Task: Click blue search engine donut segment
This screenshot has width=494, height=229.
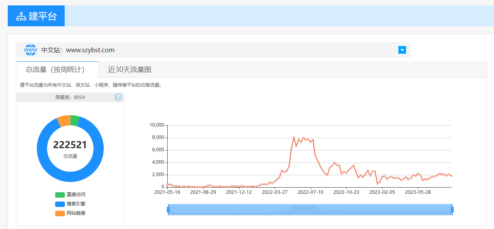Action: click(70, 177)
